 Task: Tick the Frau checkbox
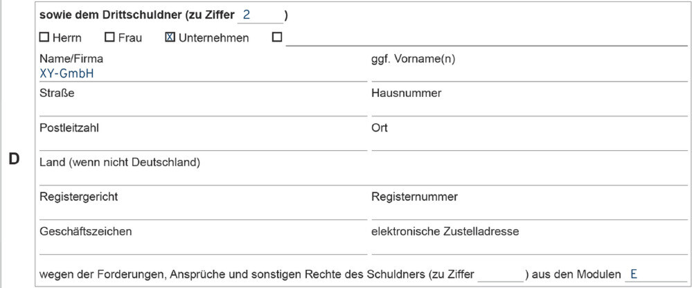tap(109, 38)
